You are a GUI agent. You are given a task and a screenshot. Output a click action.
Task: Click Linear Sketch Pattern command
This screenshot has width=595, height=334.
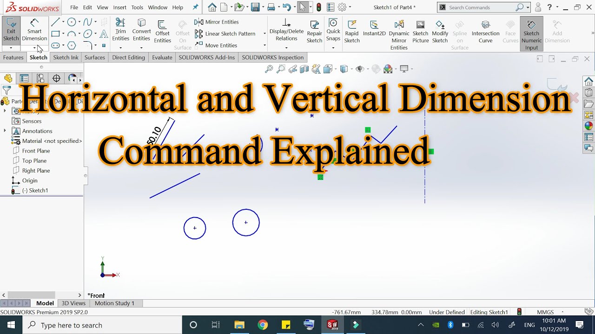[225, 33]
